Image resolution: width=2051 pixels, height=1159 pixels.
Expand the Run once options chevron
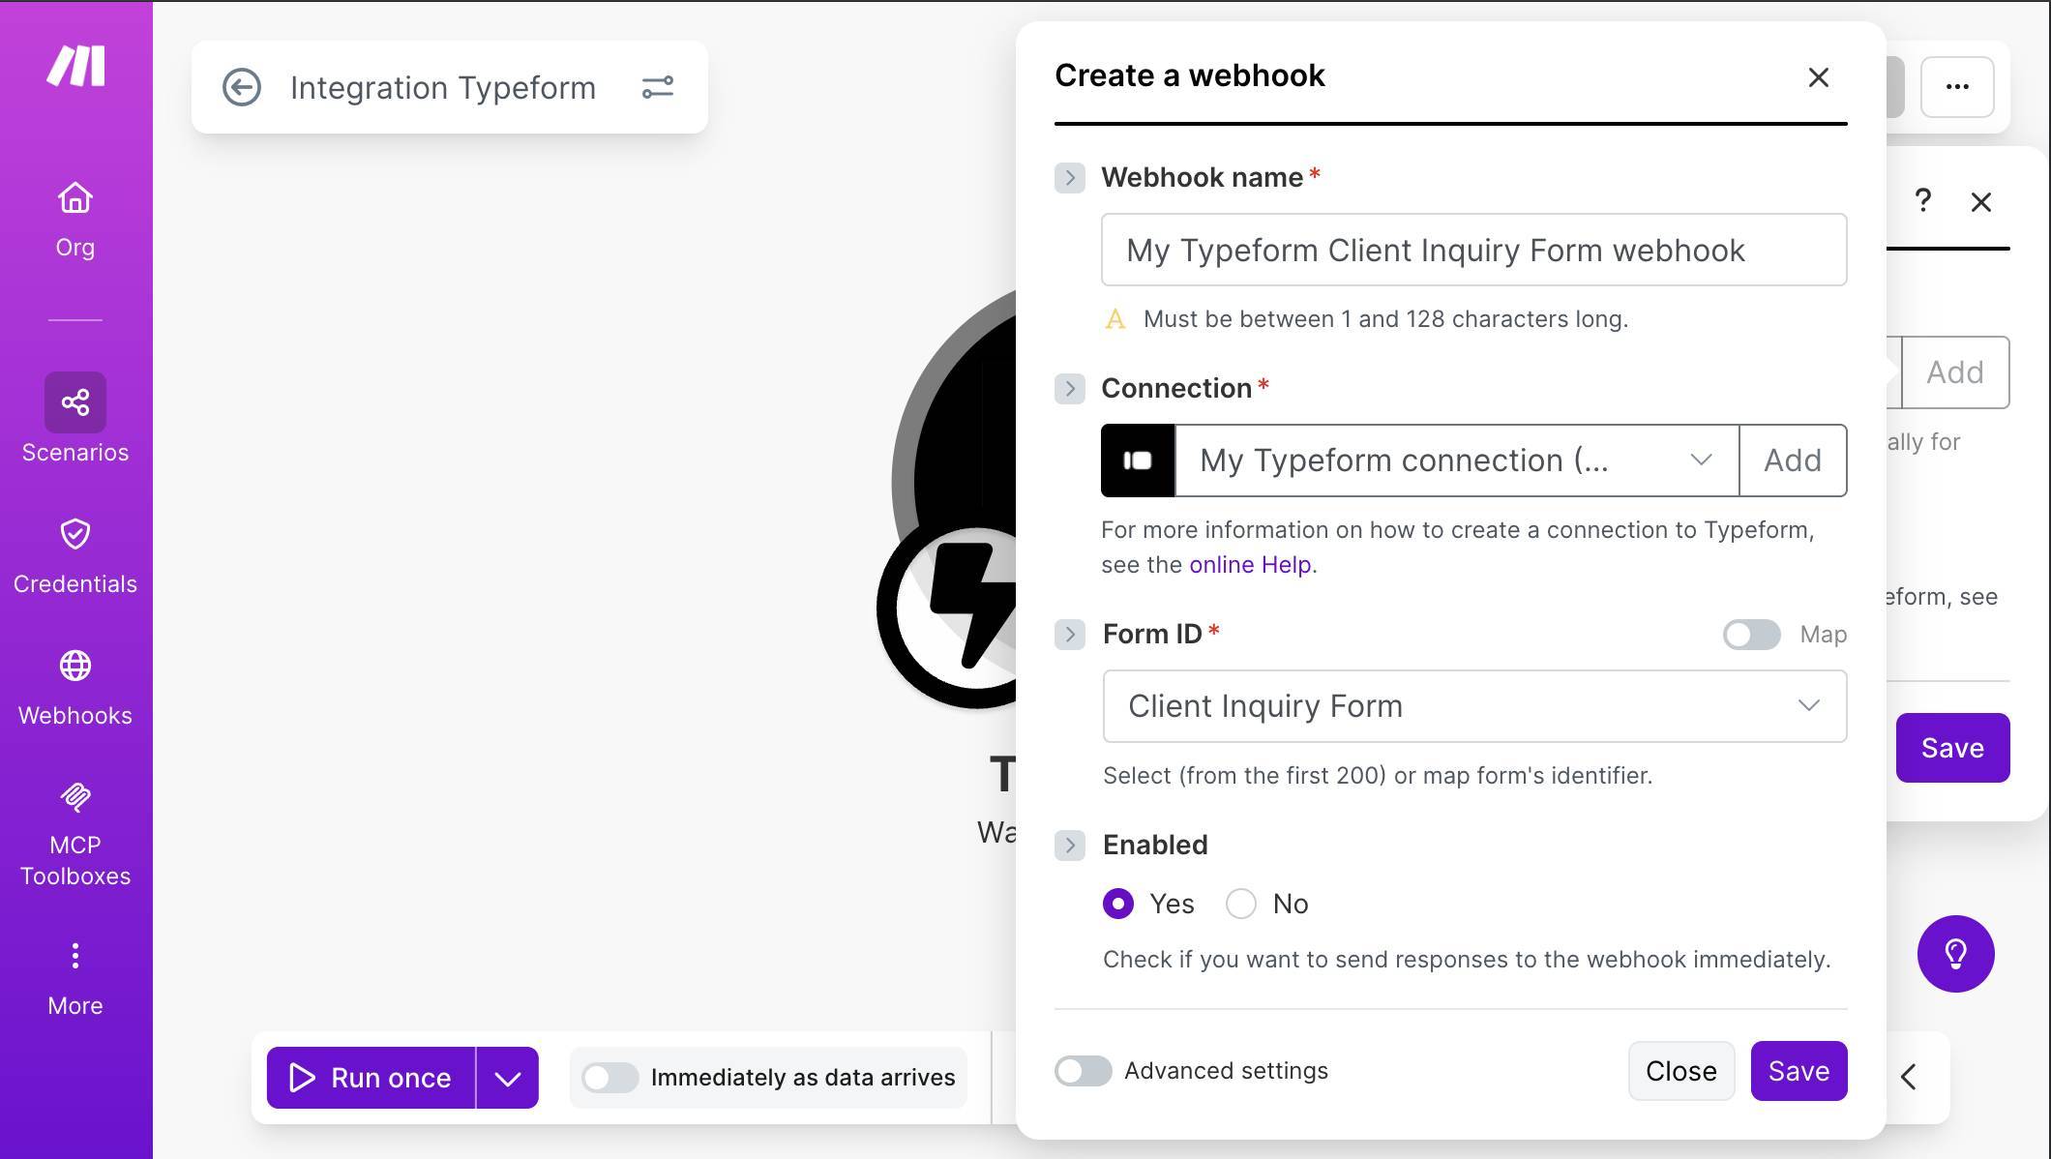pos(507,1077)
